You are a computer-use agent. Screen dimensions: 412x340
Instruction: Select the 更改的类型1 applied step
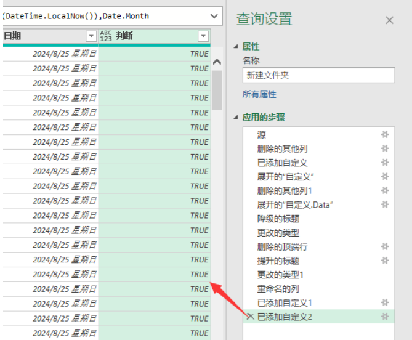(280, 275)
